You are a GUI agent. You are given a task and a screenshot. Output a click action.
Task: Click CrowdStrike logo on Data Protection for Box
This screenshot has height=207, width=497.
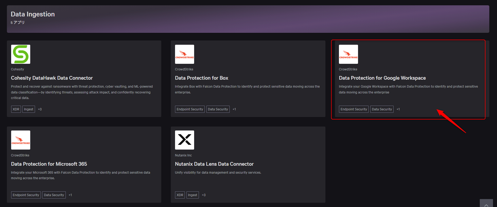click(x=185, y=54)
